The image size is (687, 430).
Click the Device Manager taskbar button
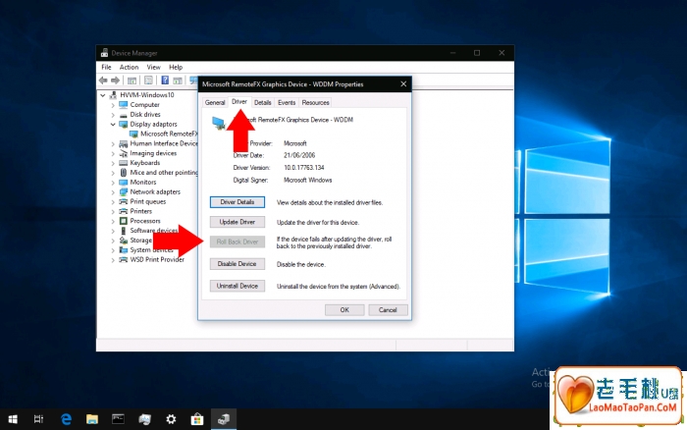224,419
